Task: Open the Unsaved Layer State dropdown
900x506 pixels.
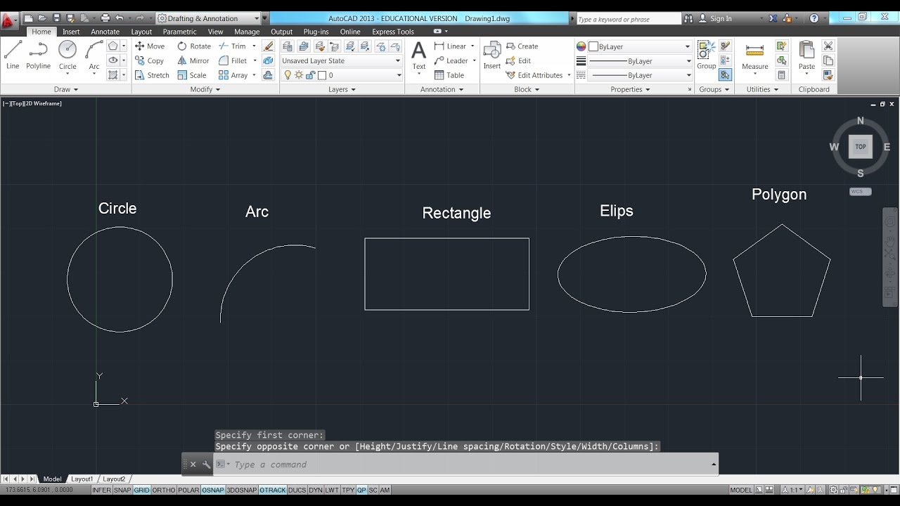Action: point(342,61)
